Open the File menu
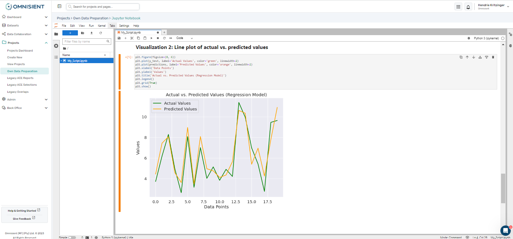The image size is (513, 239). tap(64, 26)
